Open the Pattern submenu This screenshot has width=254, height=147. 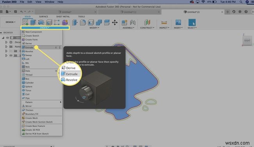coord(42,102)
